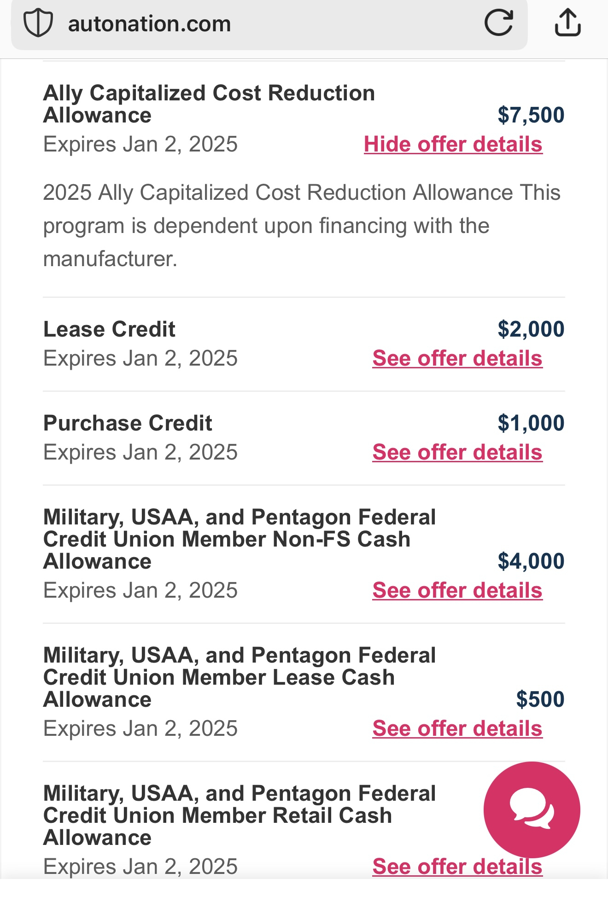The image size is (608, 908).
Task: Expand details for Member Retail Cash Allowance
Action: (457, 867)
